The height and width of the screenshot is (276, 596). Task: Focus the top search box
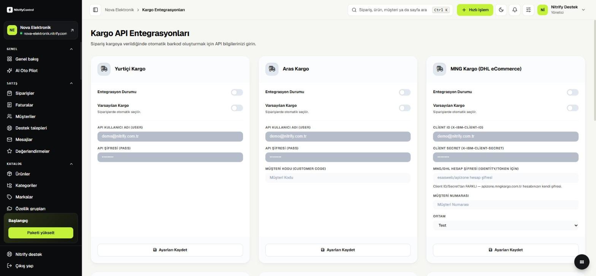coord(400,10)
